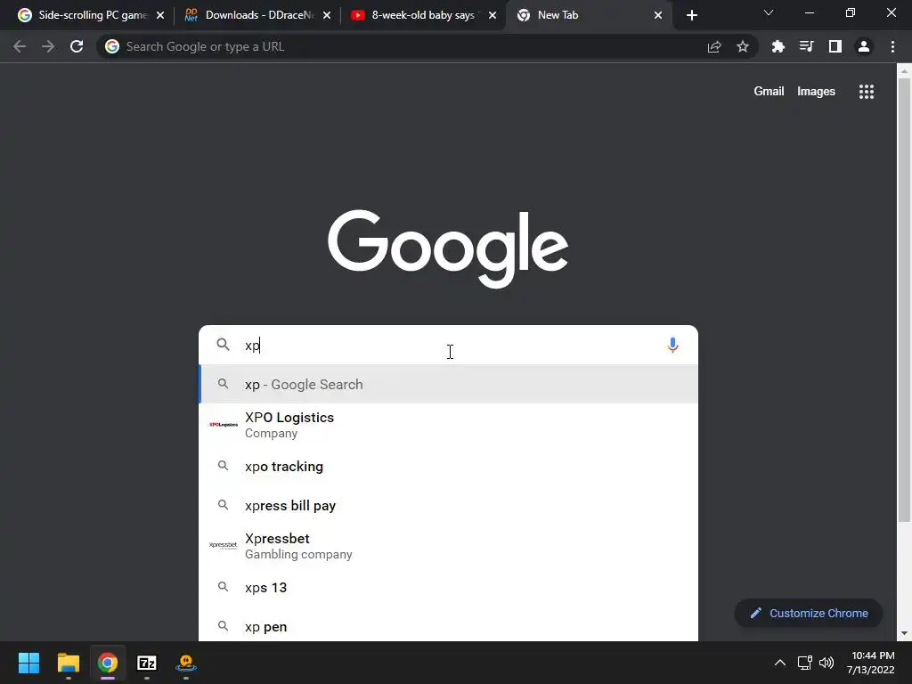The width and height of the screenshot is (912, 684).
Task: Reload the current page
Action: coord(77,46)
